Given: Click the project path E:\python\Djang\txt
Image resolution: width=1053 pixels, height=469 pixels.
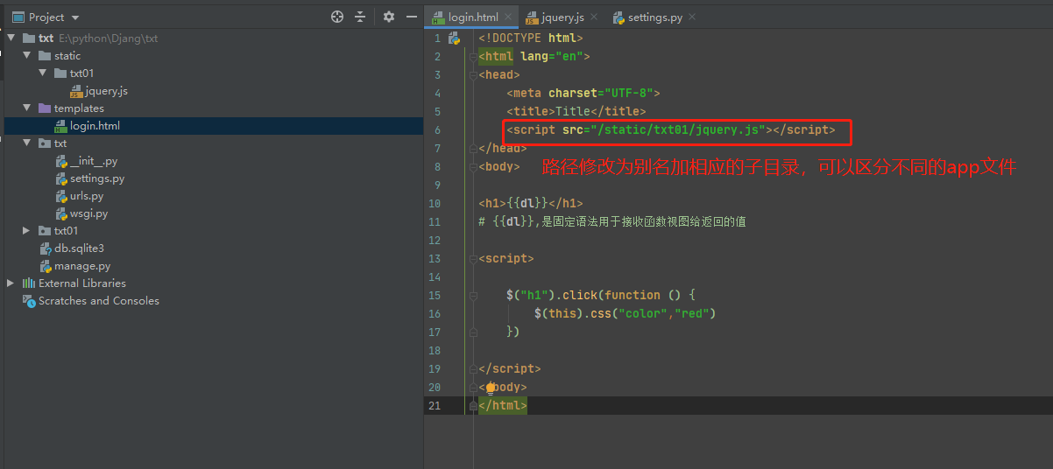Looking at the screenshot, I should click(x=108, y=38).
